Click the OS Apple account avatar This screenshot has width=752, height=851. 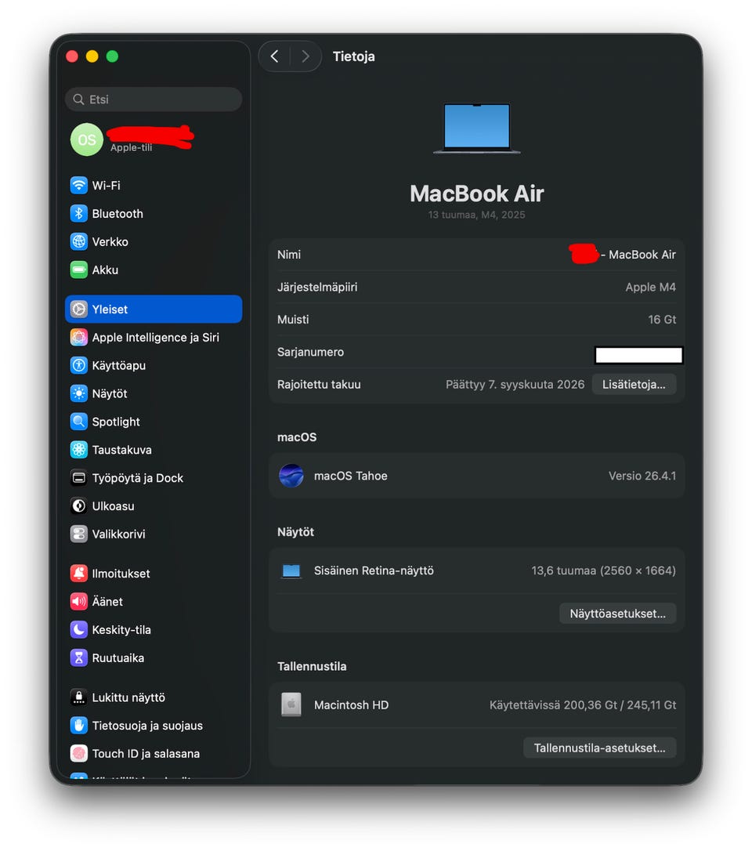tap(87, 140)
